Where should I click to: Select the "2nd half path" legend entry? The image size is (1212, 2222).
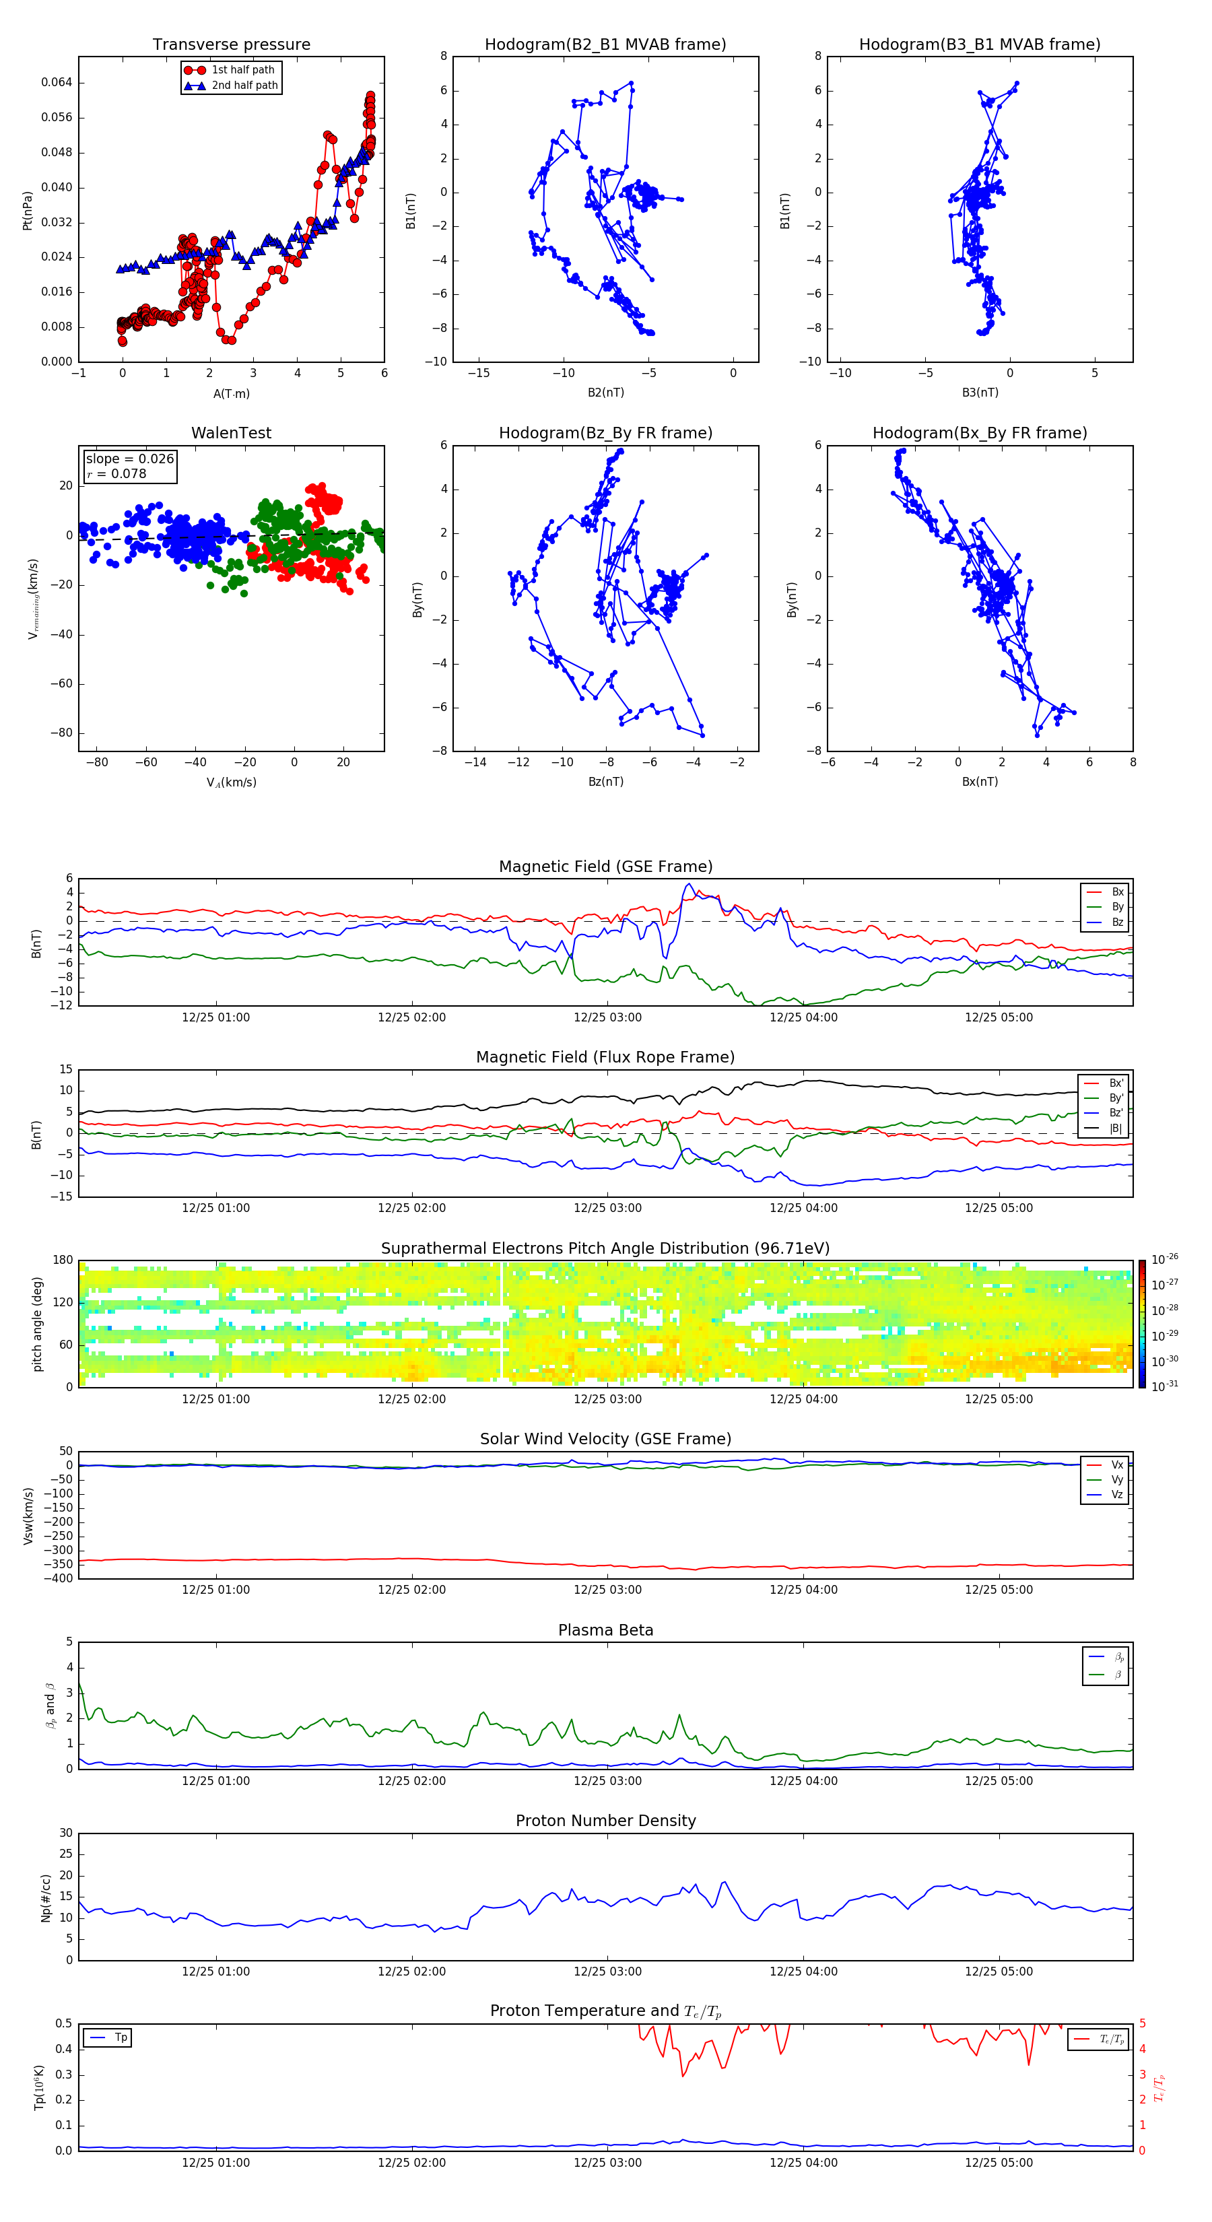click(231, 86)
